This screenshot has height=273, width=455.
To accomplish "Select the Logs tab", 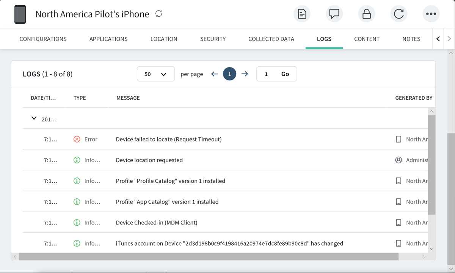I will pos(324,39).
